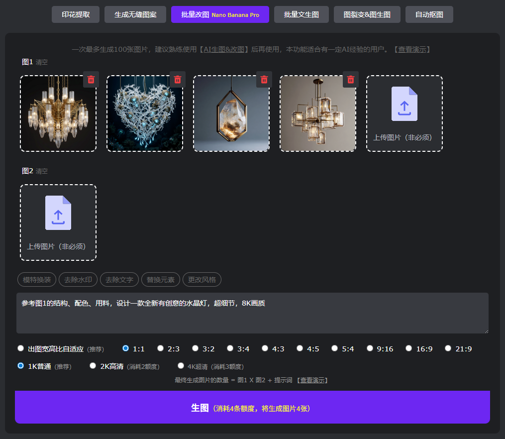Select 1:1 aspect ratio
This screenshot has width=505, height=439.
pos(126,348)
